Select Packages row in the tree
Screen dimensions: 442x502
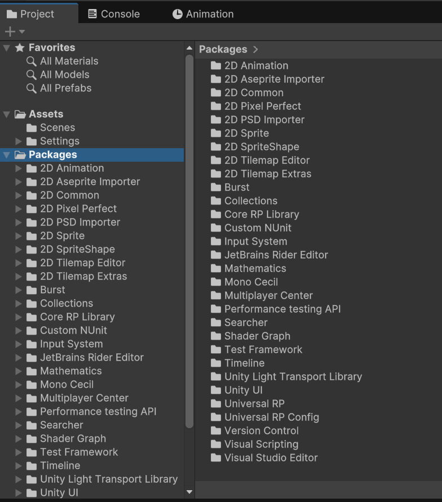click(x=92, y=154)
